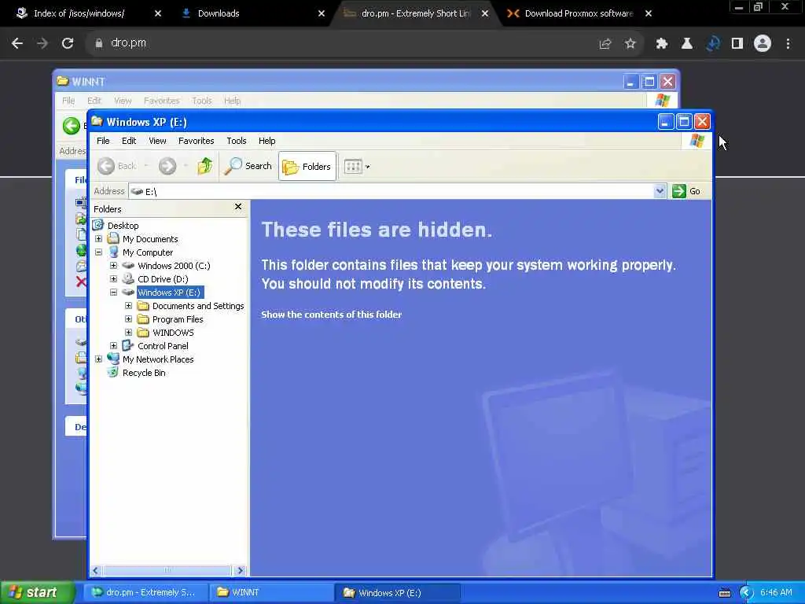Open the Help menu in Windows XP (E:)
Viewport: 805px width, 604px height.
pyautogui.click(x=267, y=141)
